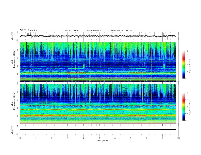
Task: Click the "-7" tick on lower color bar
Action: point(187,121)
